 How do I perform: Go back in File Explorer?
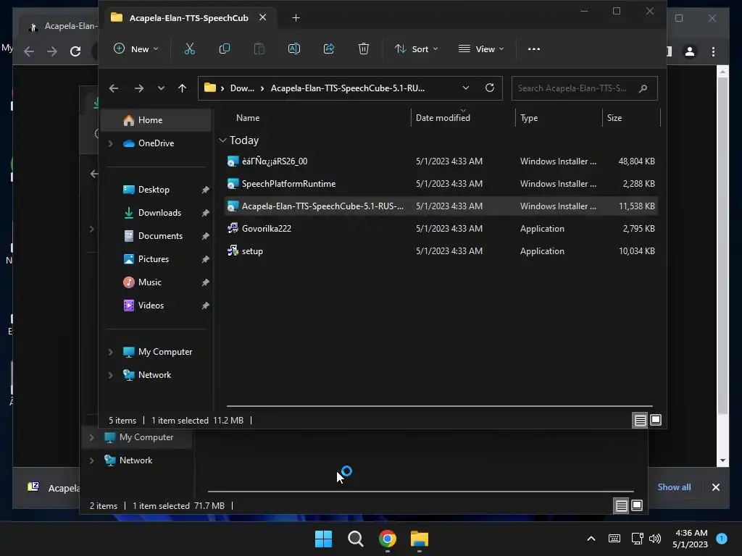(x=114, y=88)
